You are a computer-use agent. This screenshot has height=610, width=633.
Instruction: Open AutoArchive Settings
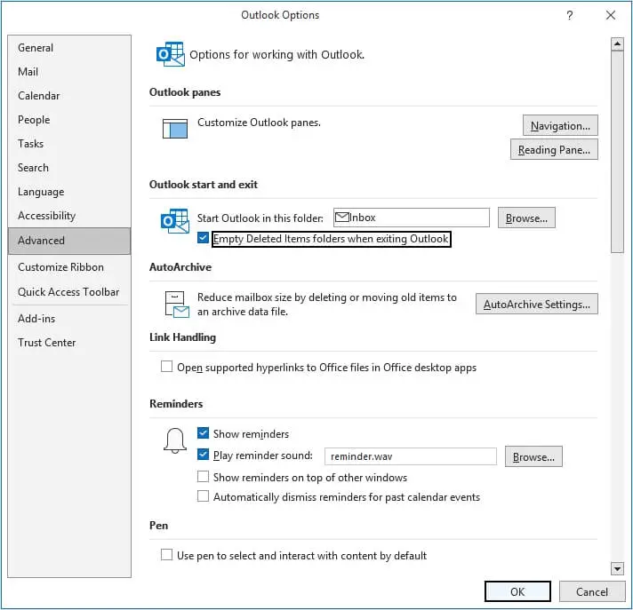[536, 304]
